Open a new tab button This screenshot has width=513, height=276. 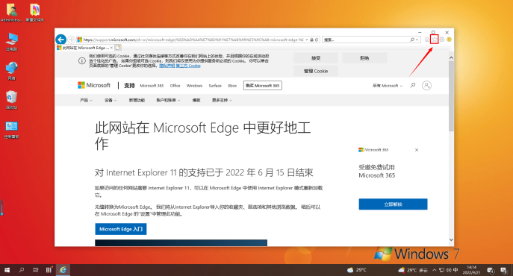(118, 48)
